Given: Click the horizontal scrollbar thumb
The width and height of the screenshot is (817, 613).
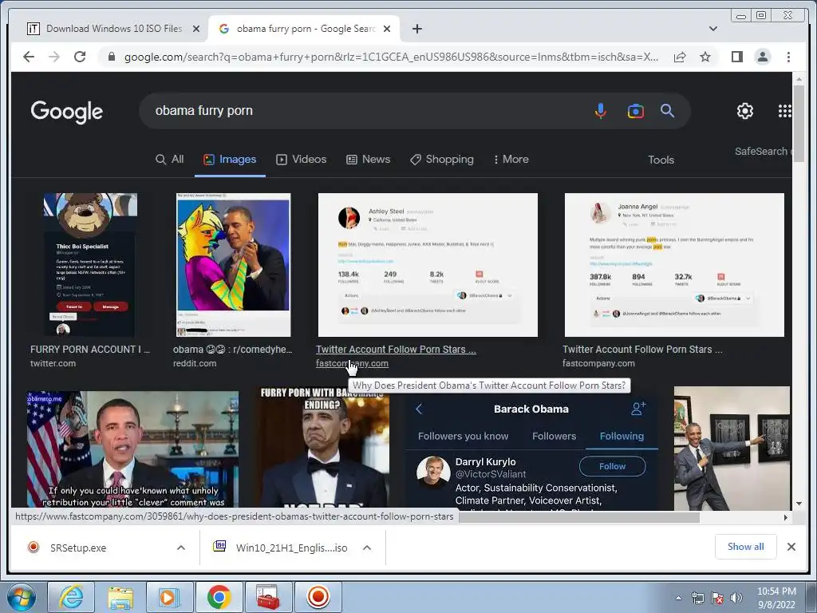Looking at the screenshot, I should (578, 517).
